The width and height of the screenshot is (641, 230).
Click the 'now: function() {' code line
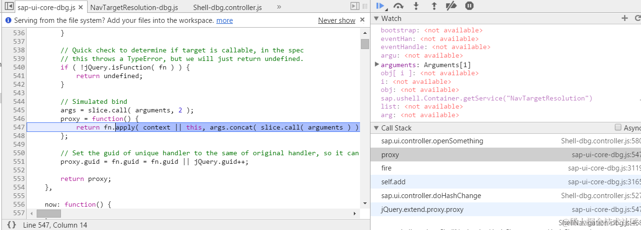[x=78, y=204]
